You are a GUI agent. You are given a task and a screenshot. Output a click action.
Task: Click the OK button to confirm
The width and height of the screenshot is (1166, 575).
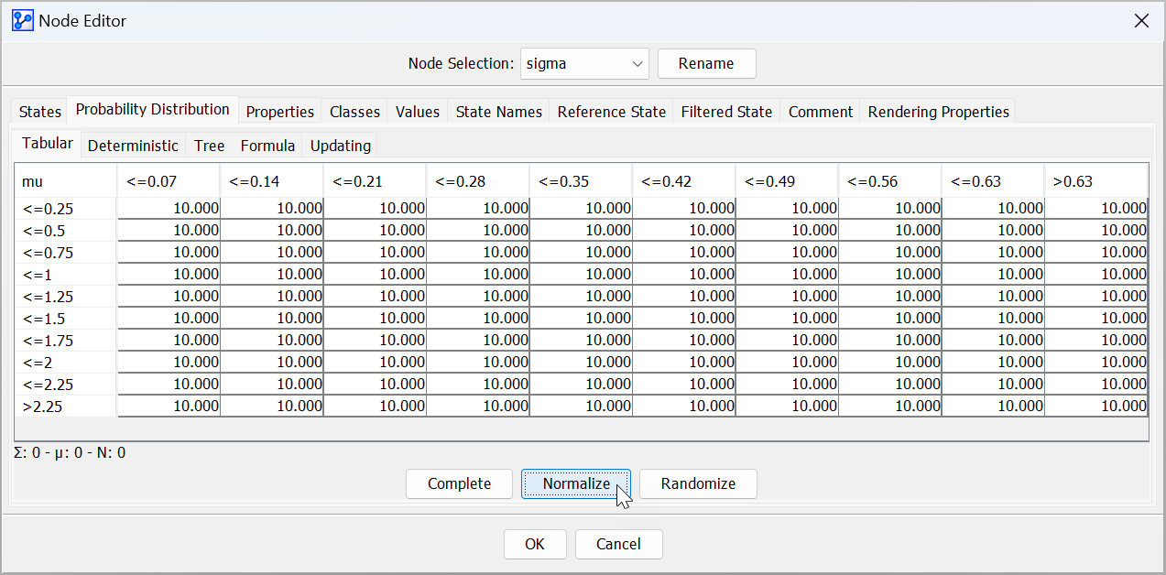535,545
